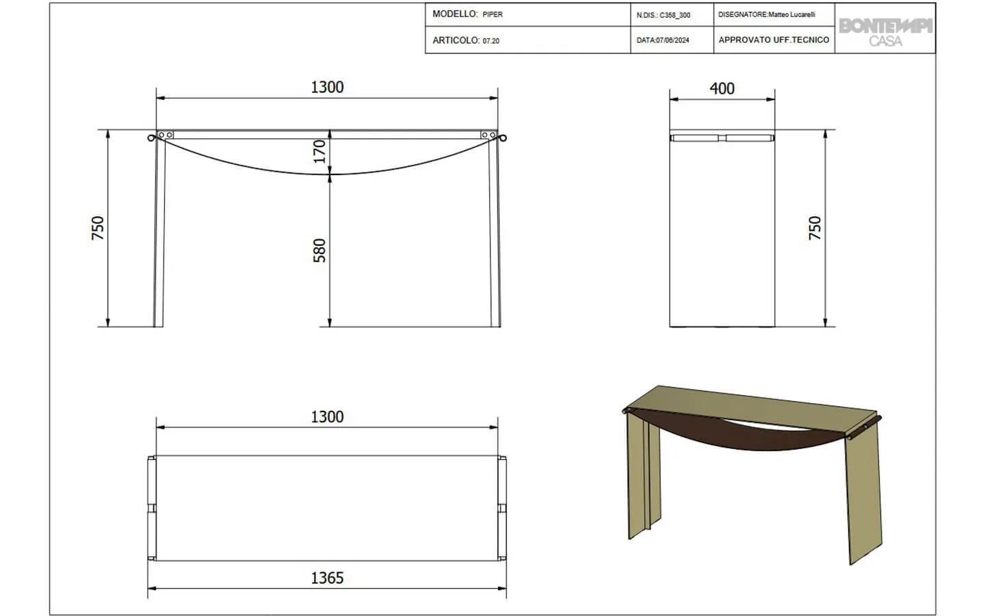The height and width of the screenshot is (616, 985).
Task: Click the 170 sling depth dimension
Action: click(x=319, y=151)
